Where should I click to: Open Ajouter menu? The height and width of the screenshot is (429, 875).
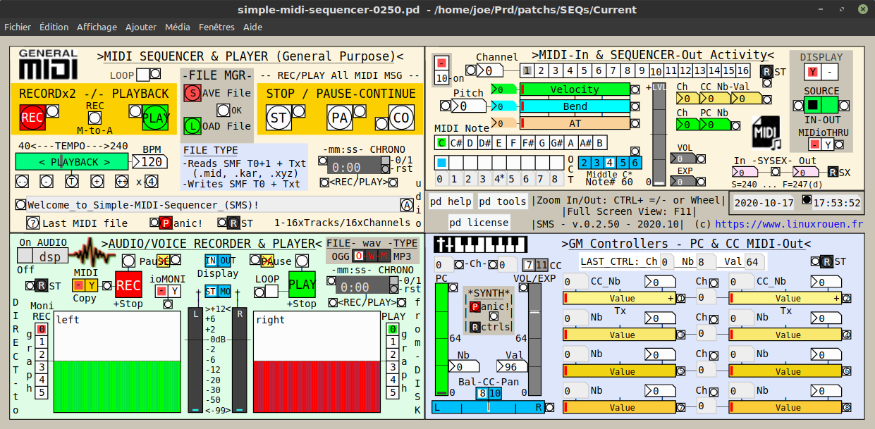[141, 27]
